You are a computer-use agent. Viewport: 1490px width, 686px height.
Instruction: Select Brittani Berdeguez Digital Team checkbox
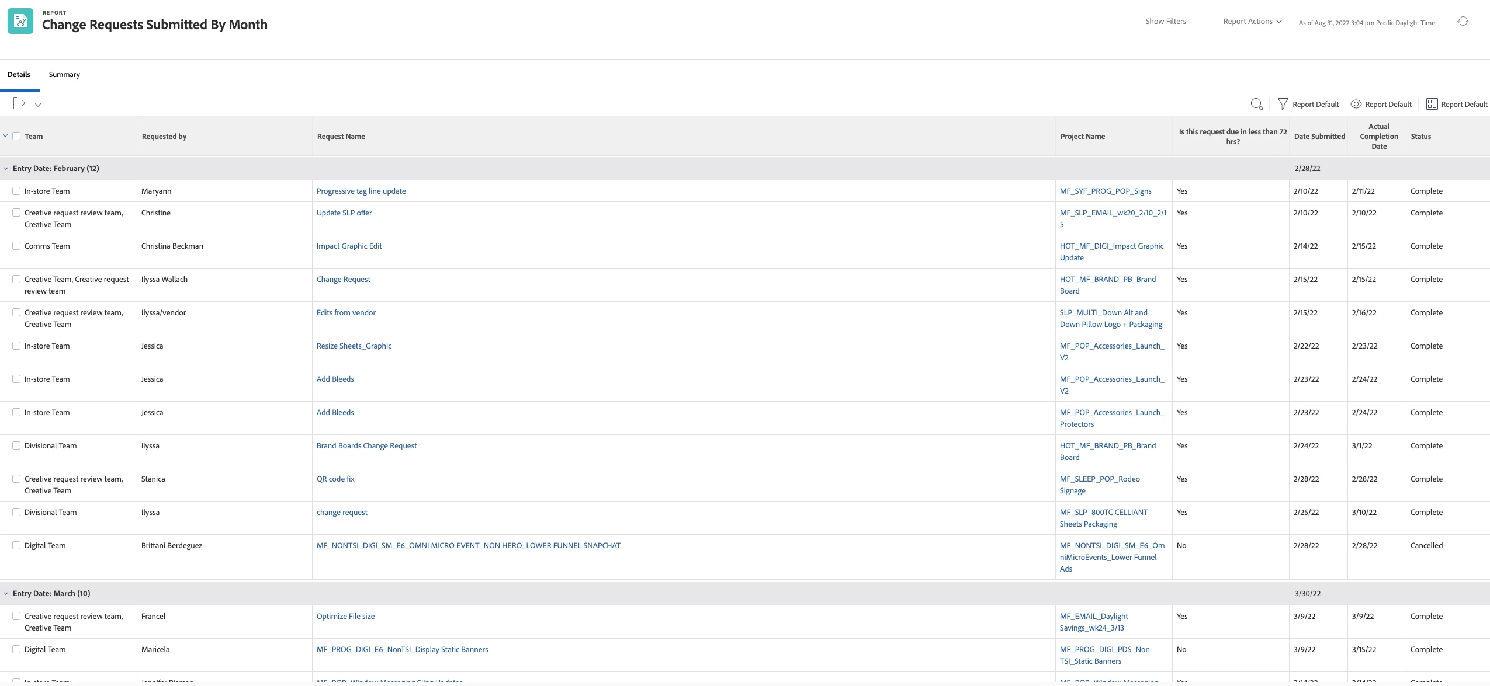point(16,545)
